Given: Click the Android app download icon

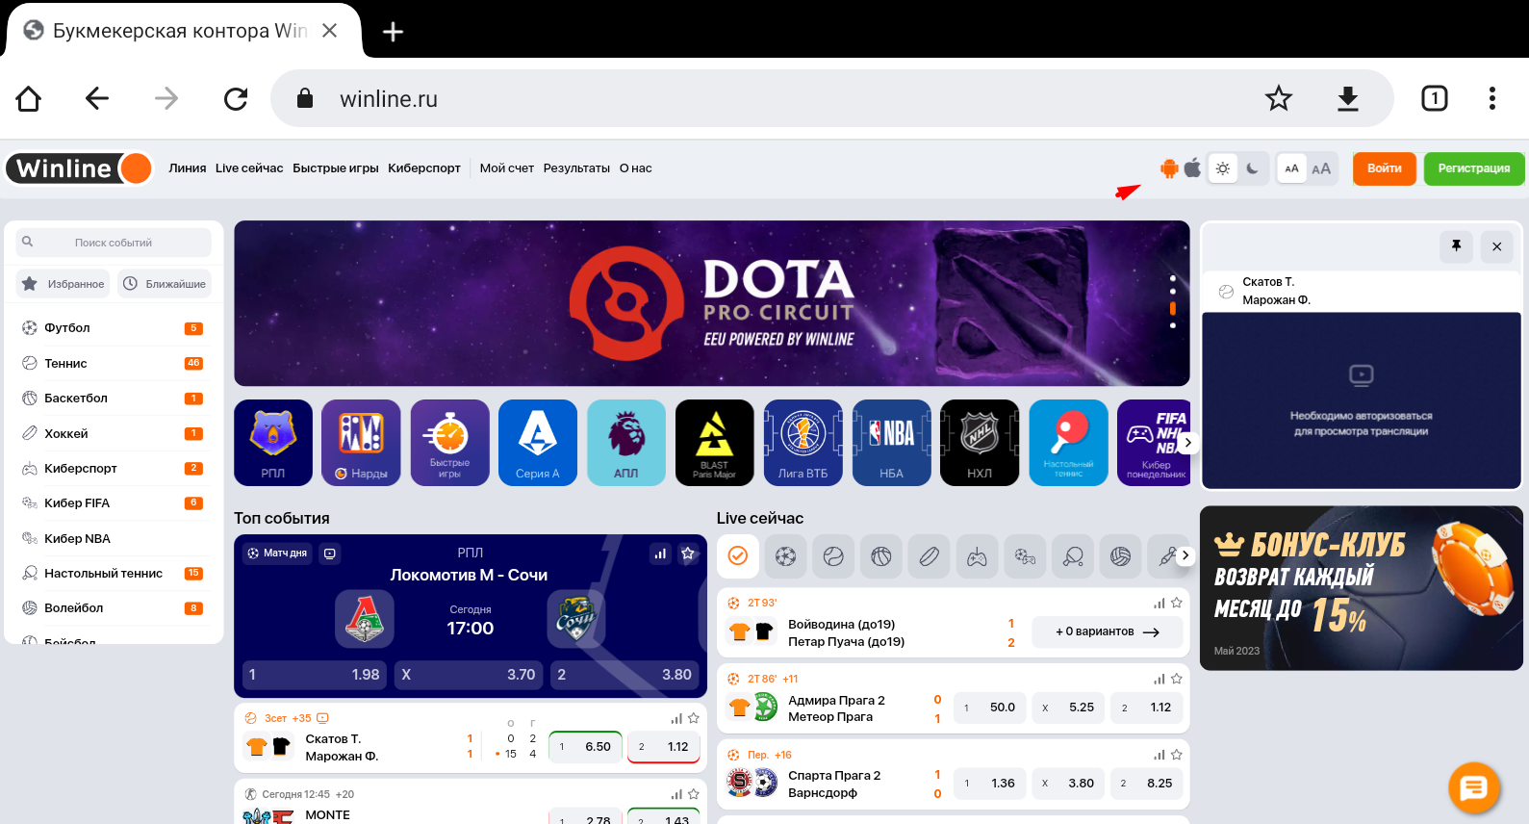Looking at the screenshot, I should click(x=1169, y=168).
